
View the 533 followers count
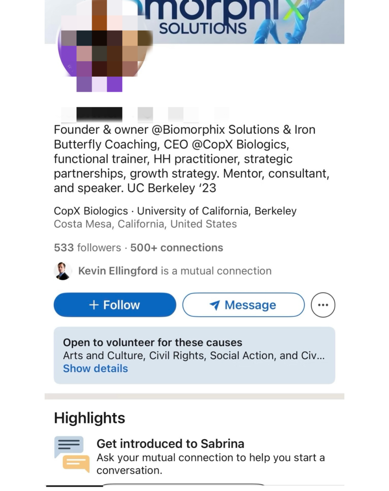click(x=88, y=248)
